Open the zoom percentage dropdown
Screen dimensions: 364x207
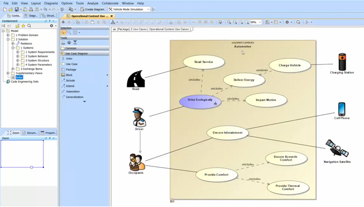coord(260,22)
